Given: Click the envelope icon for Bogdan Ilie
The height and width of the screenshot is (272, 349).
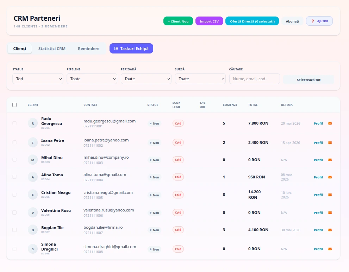Looking at the screenshot, I should (x=330, y=230).
